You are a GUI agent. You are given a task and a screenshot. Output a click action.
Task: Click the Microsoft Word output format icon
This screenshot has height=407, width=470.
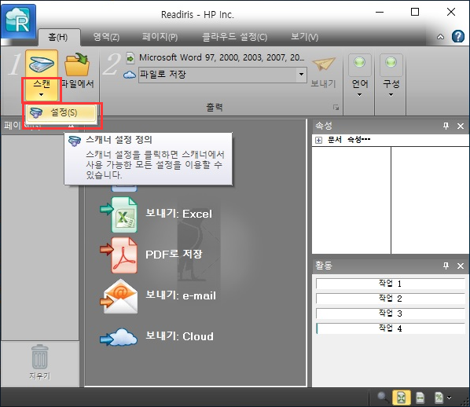coord(130,58)
